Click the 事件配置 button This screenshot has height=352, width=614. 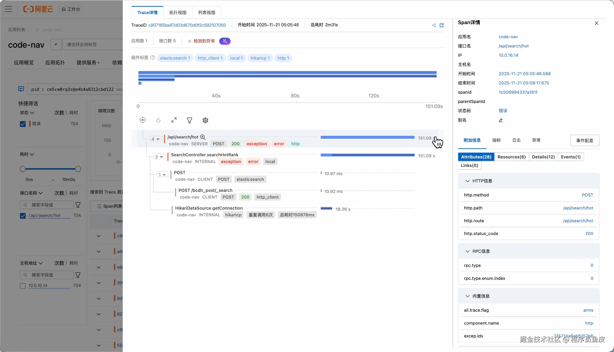click(584, 140)
